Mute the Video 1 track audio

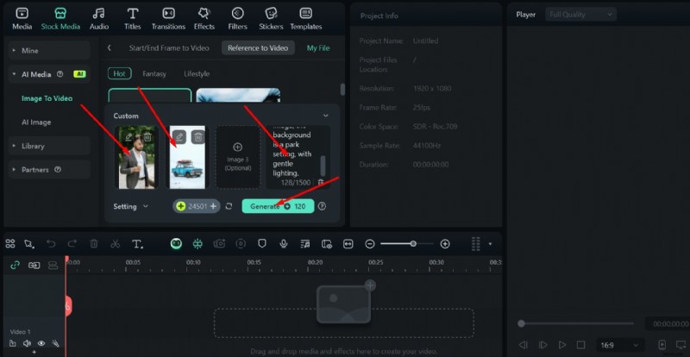click(27, 343)
